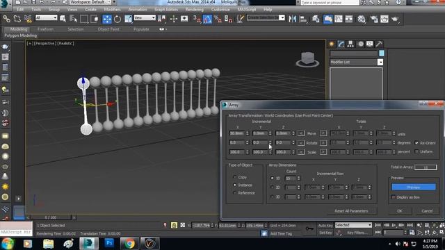Toggle the Percent Snap icon
The width and height of the screenshot is (445, 250).
click(x=218, y=19)
